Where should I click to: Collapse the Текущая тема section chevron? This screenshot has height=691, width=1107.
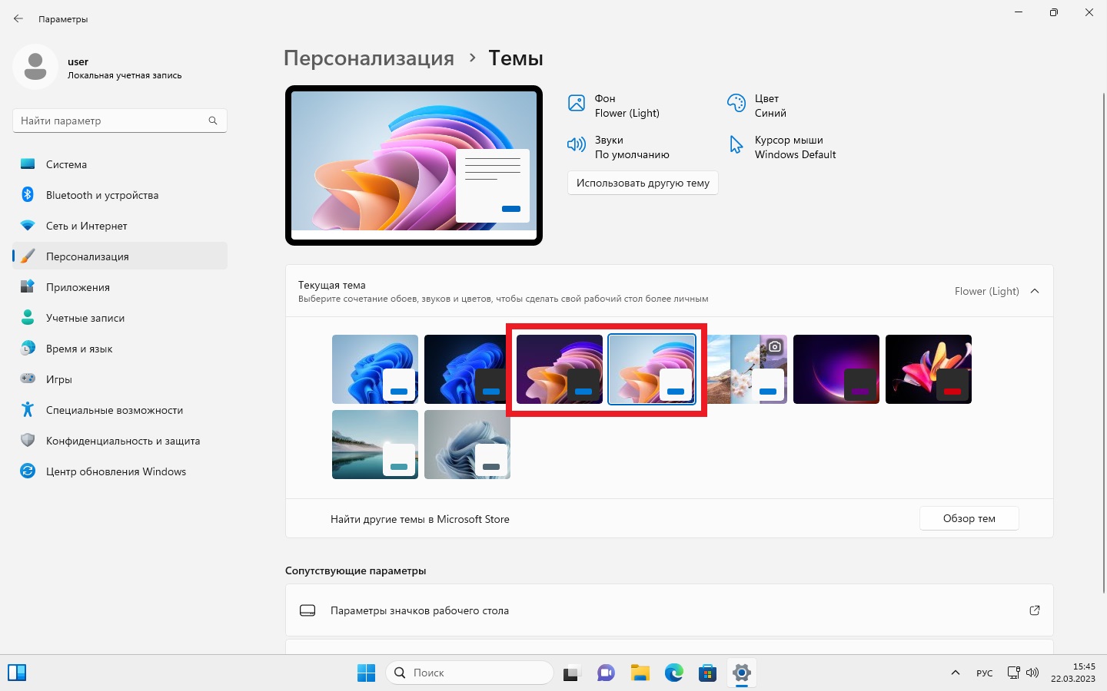click(1035, 291)
